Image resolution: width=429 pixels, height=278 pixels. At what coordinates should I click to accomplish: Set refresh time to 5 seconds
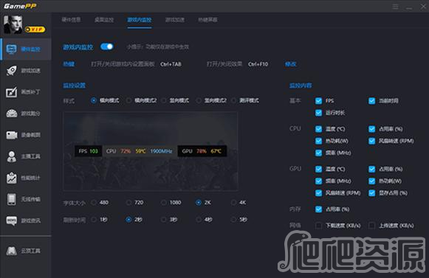(233, 220)
